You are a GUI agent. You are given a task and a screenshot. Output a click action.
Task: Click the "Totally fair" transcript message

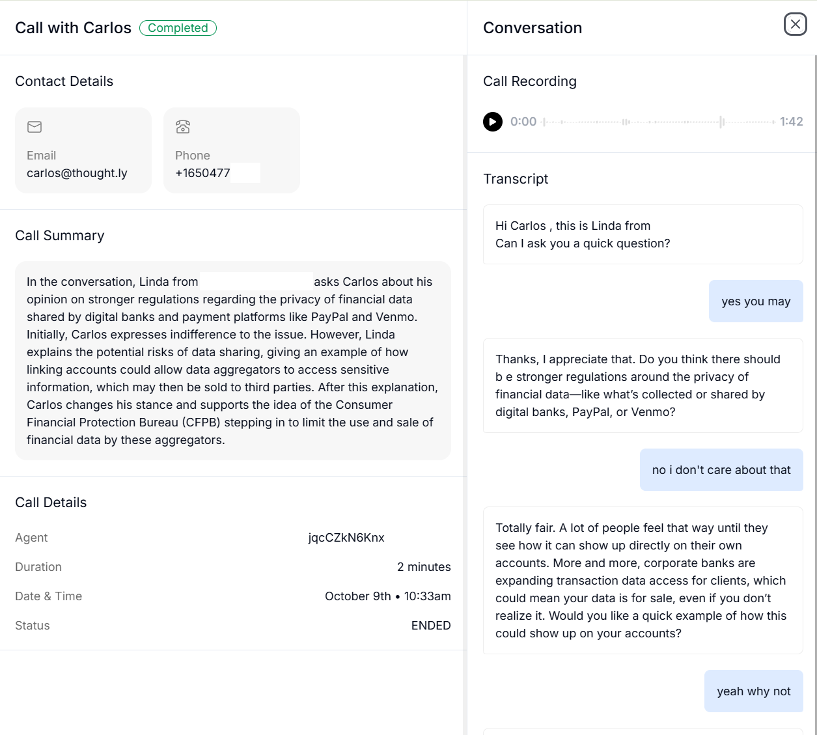643,580
